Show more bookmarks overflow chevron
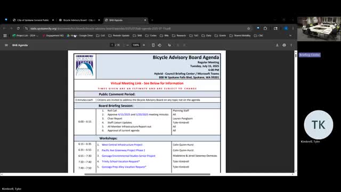 [x=290, y=36]
